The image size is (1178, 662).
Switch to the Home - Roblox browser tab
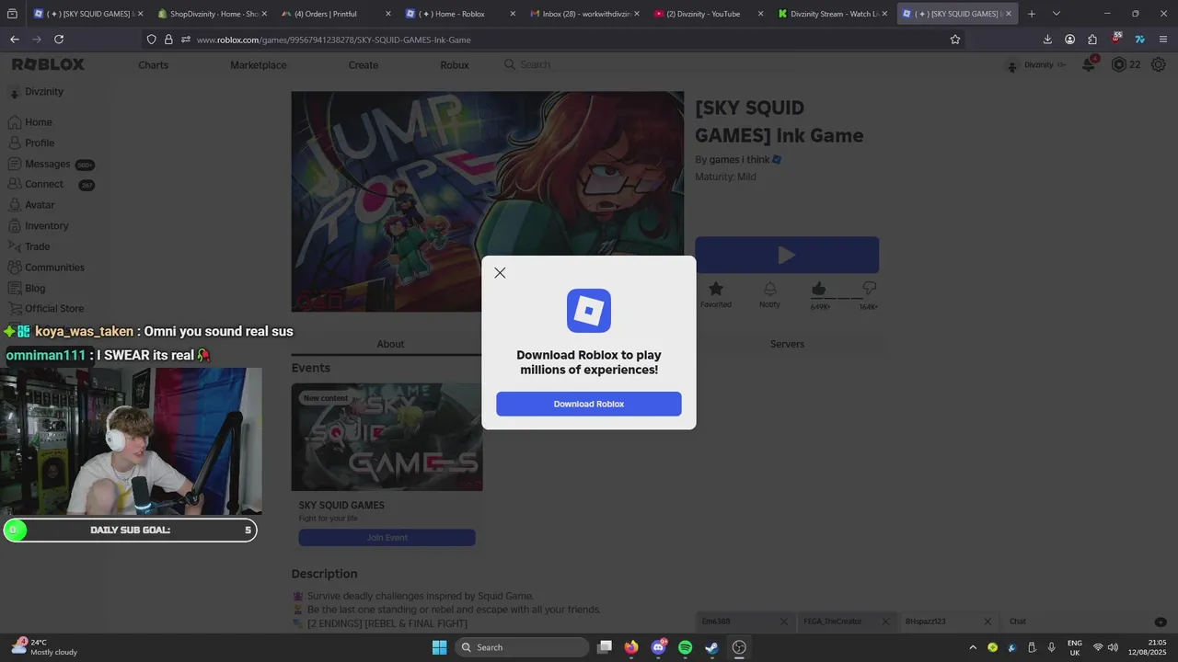point(460,14)
